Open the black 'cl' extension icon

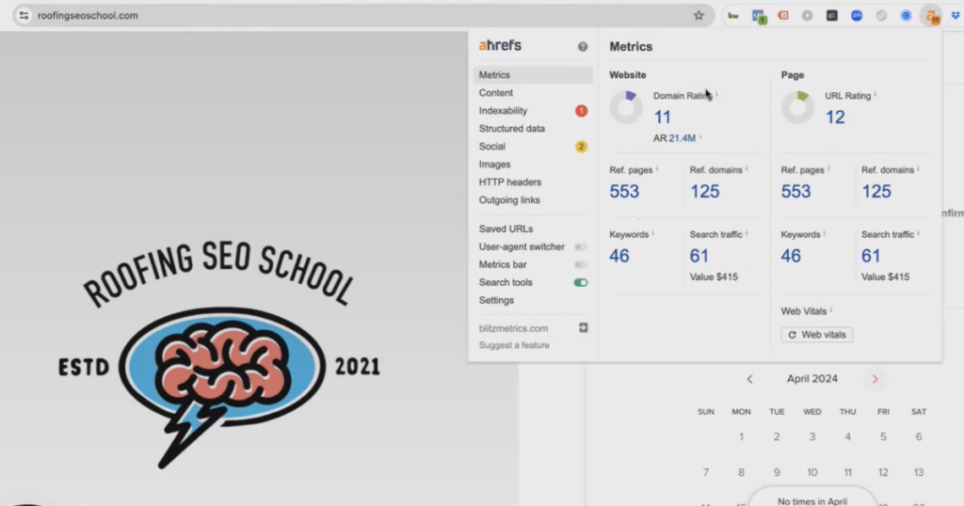tap(832, 15)
